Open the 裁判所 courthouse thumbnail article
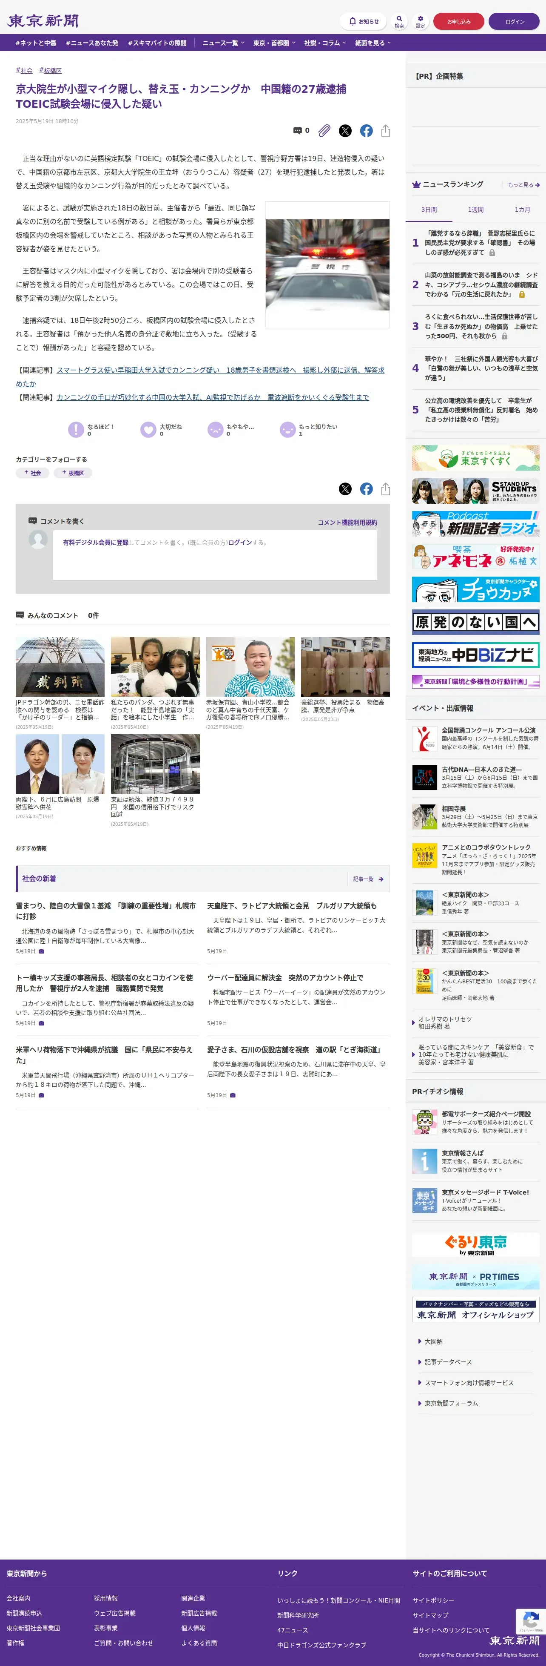The height and width of the screenshot is (1666, 546). tap(60, 667)
